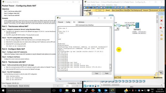Viewport: 166px width, 93px height.
Task: Open the Drawing Palette icon
Action: pyautogui.click(x=126, y=7)
